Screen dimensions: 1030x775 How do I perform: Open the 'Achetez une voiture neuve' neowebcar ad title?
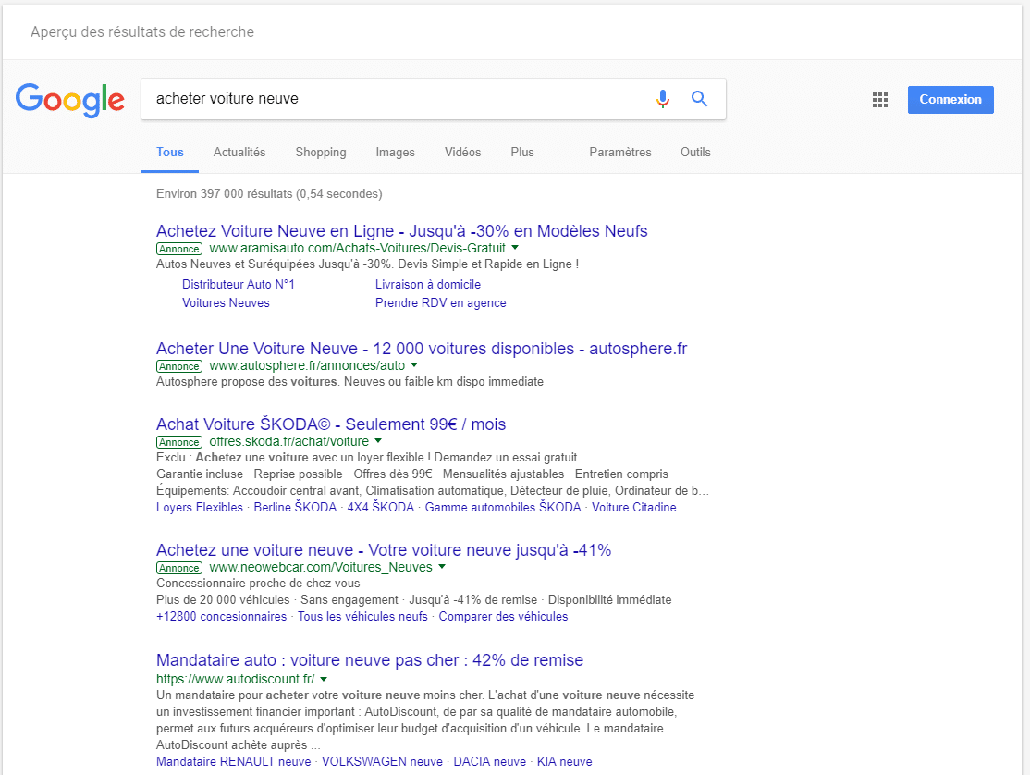(384, 550)
